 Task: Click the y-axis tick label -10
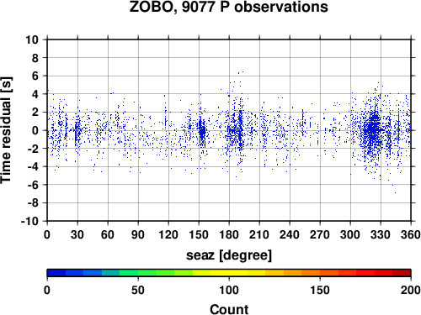tap(29, 221)
